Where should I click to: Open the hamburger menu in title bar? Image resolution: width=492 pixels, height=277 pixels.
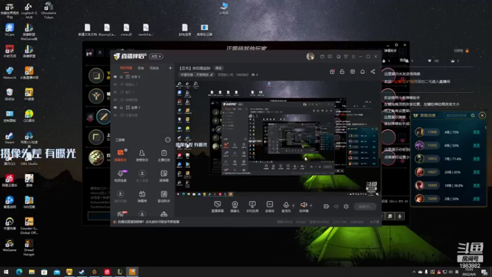tap(353, 57)
